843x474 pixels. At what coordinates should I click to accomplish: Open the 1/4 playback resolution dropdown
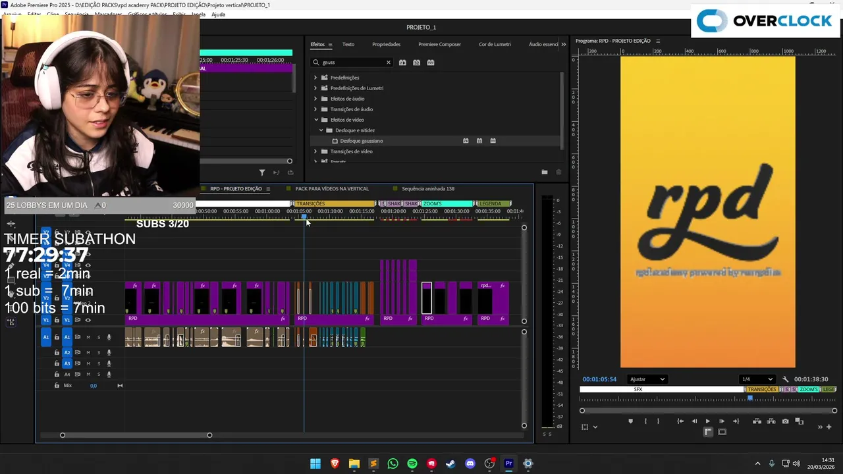(x=757, y=379)
